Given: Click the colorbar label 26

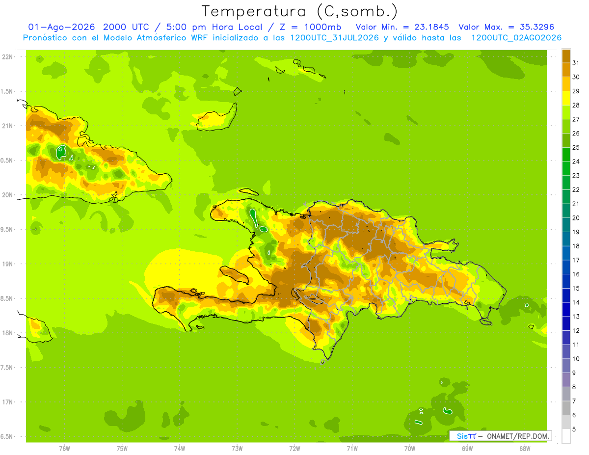Looking at the screenshot, I should click(x=576, y=133).
